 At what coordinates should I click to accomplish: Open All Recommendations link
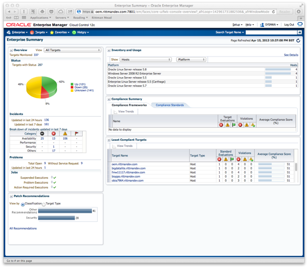click(x=23, y=228)
